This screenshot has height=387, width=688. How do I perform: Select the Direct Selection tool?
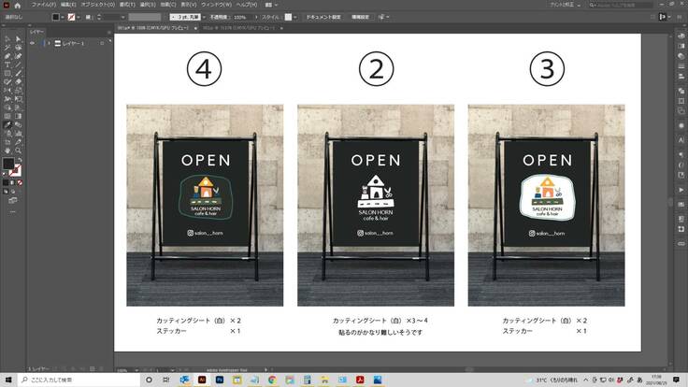[19, 38]
